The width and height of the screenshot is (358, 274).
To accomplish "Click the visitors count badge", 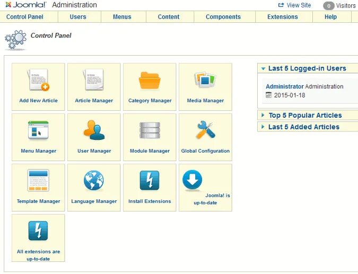I will [x=328, y=6].
